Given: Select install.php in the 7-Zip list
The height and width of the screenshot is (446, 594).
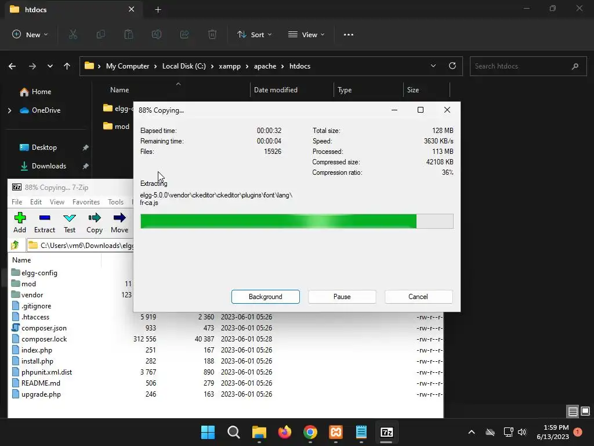Looking at the screenshot, I should (37, 361).
